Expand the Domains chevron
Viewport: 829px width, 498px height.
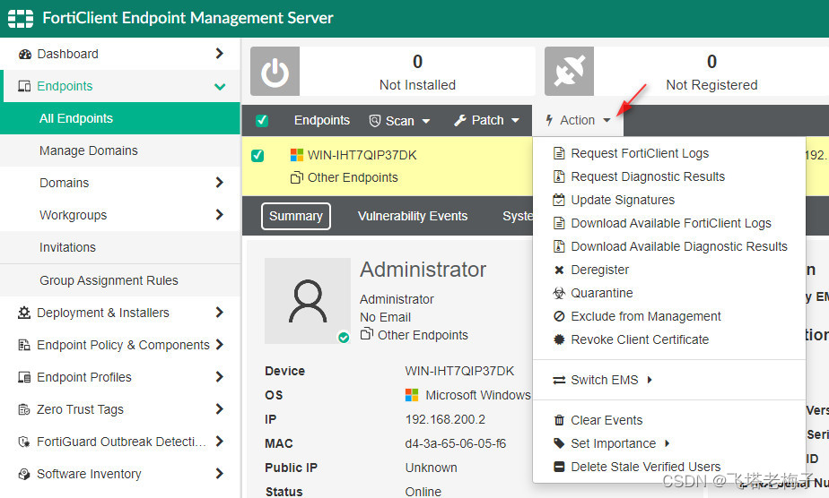tap(220, 183)
